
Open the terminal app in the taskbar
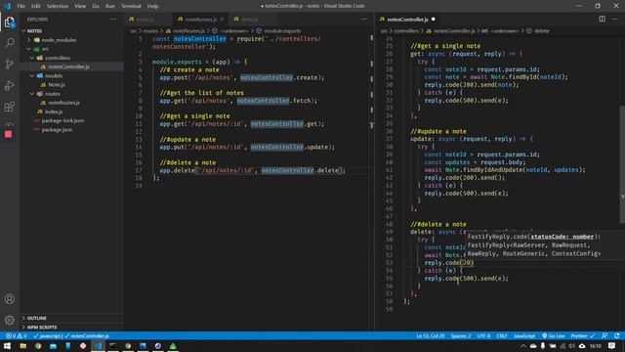(x=113, y=345)
